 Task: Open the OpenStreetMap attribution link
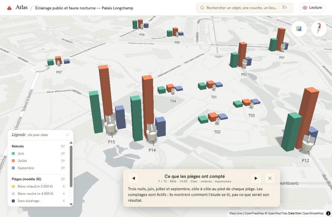tap(313, 213)
